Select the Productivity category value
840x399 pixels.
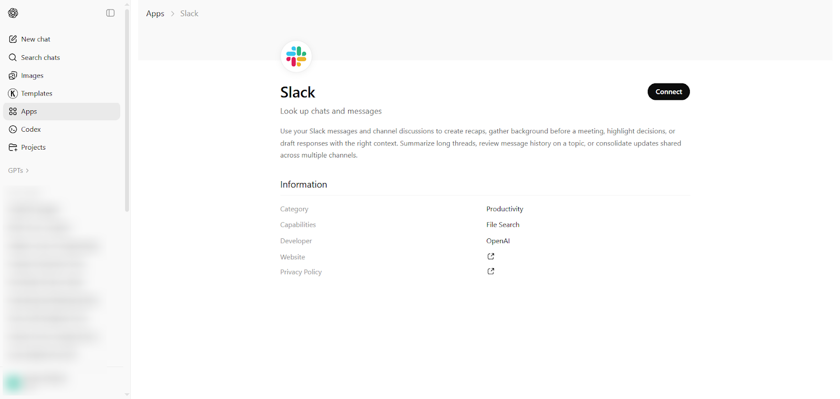coord(504,208)
